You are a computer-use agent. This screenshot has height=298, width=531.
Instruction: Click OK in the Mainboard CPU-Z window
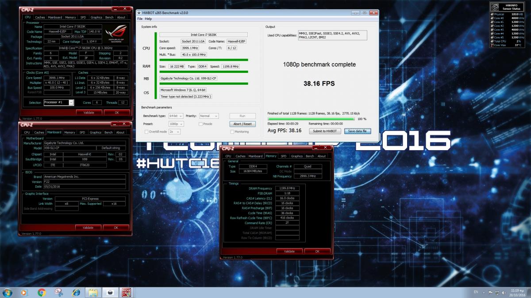pos(116,228)
